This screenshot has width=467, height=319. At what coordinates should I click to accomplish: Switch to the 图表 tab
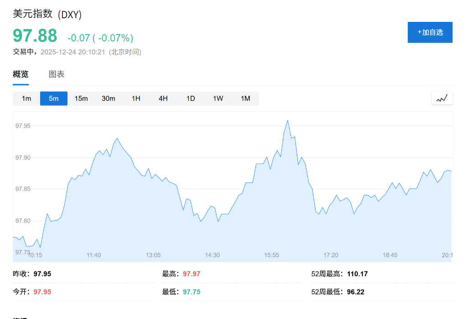point(56,74)
